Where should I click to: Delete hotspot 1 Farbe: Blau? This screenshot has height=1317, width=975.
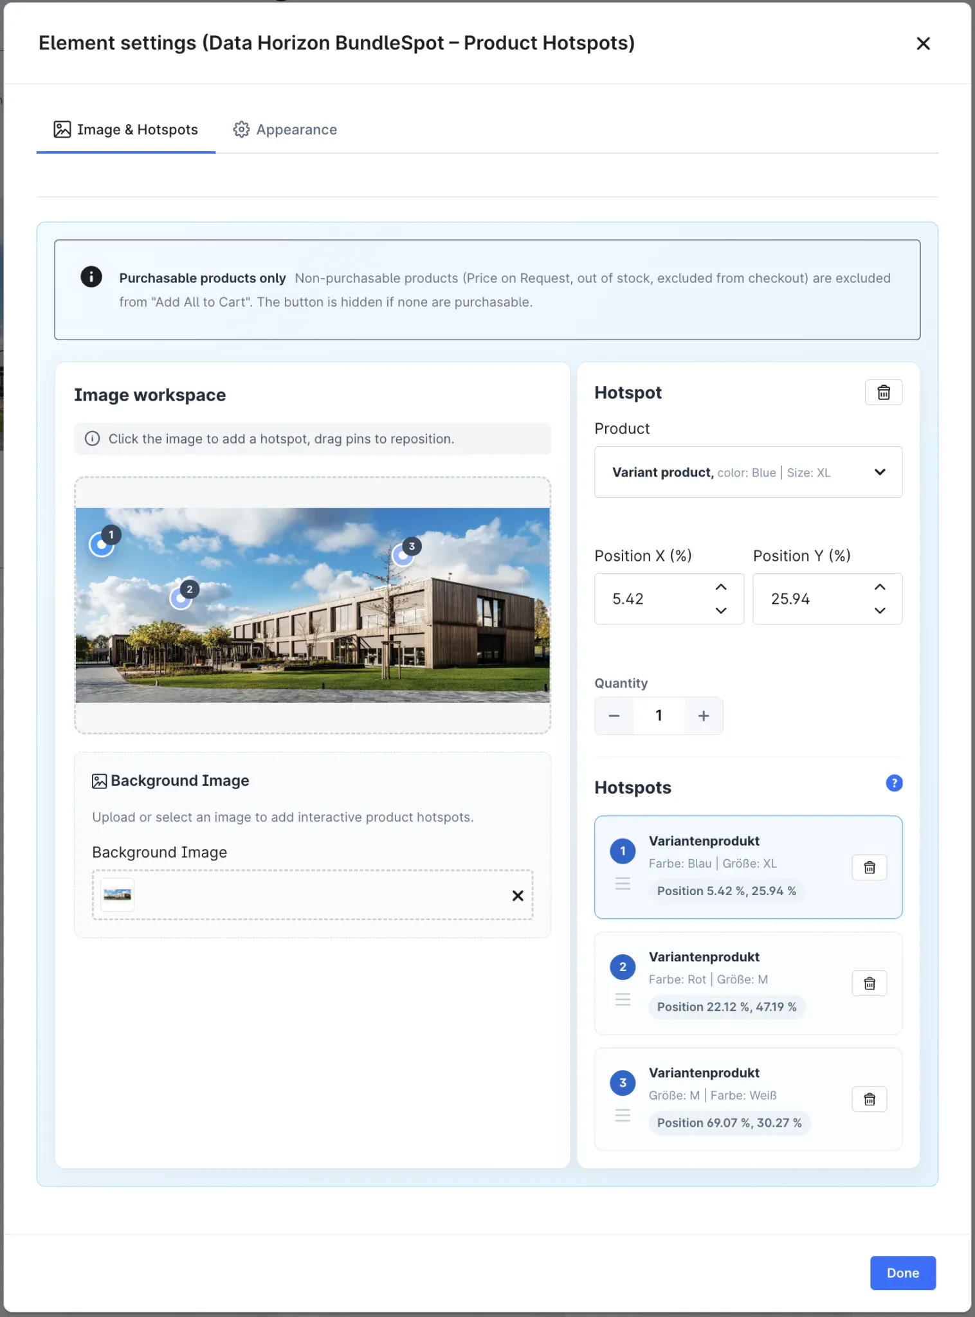coord(870,867)
